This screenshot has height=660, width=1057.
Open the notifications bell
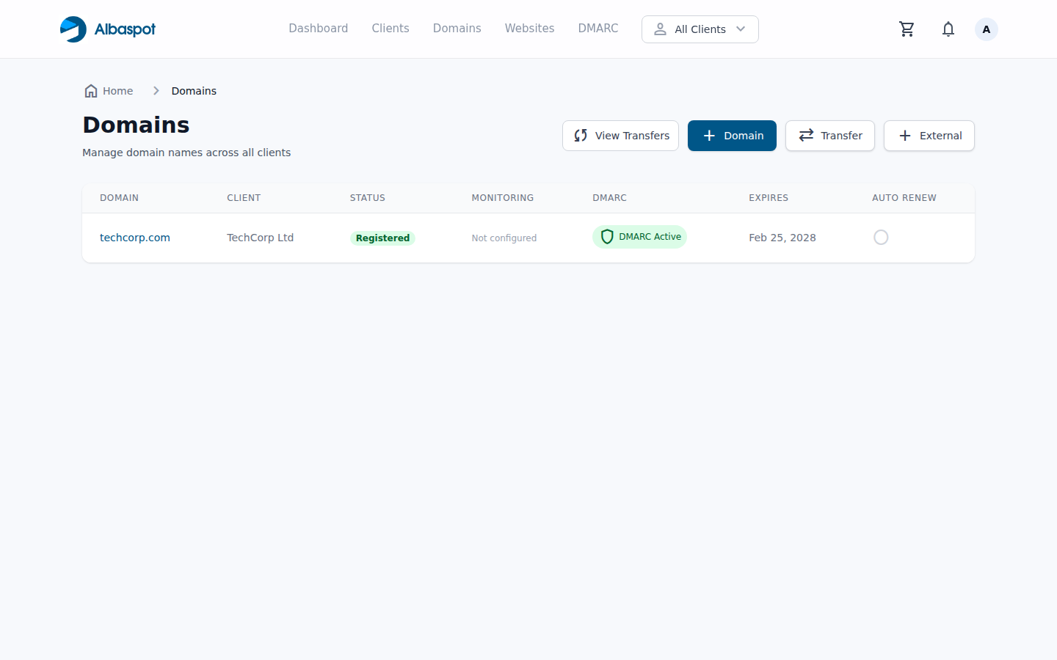coord(948,29)
